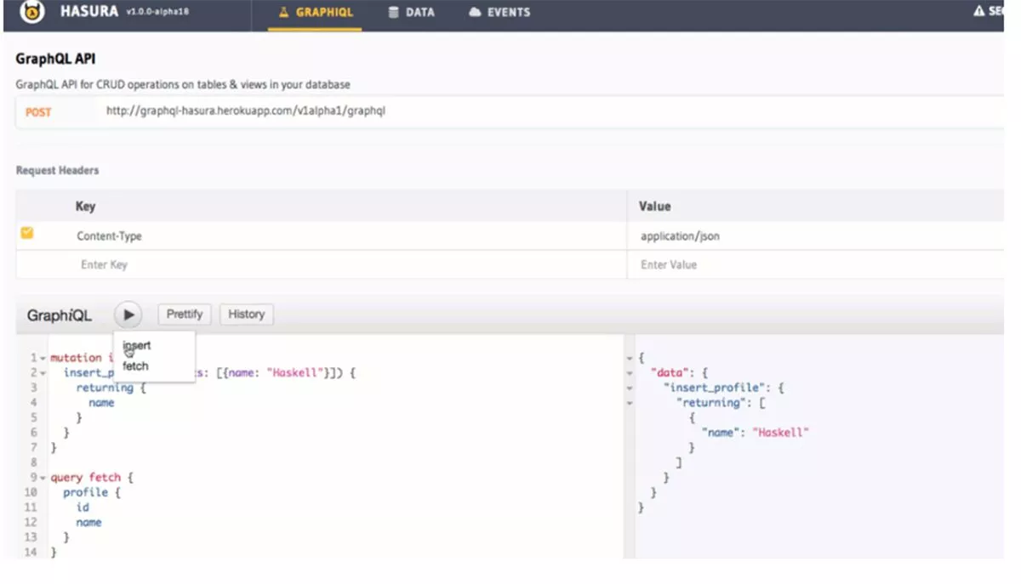Click the "Haskell" value in the result pane

[780, 433]
